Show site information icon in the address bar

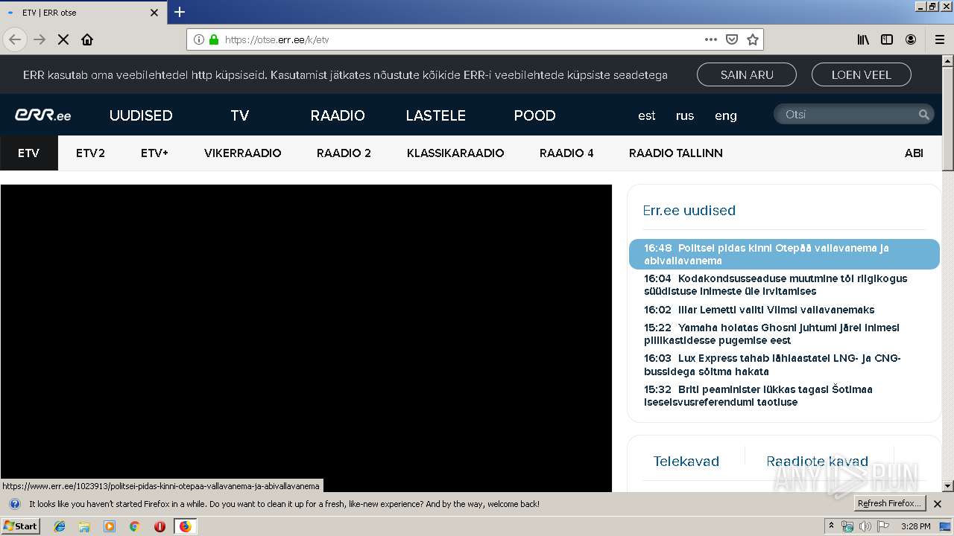pos(199,39)
